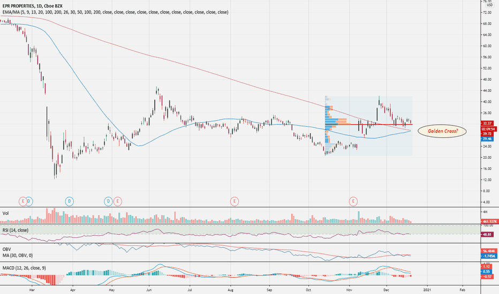Screen dimensions: 499x294
Task: Click the MACD histogram tag -0.57
Action: 487,276
